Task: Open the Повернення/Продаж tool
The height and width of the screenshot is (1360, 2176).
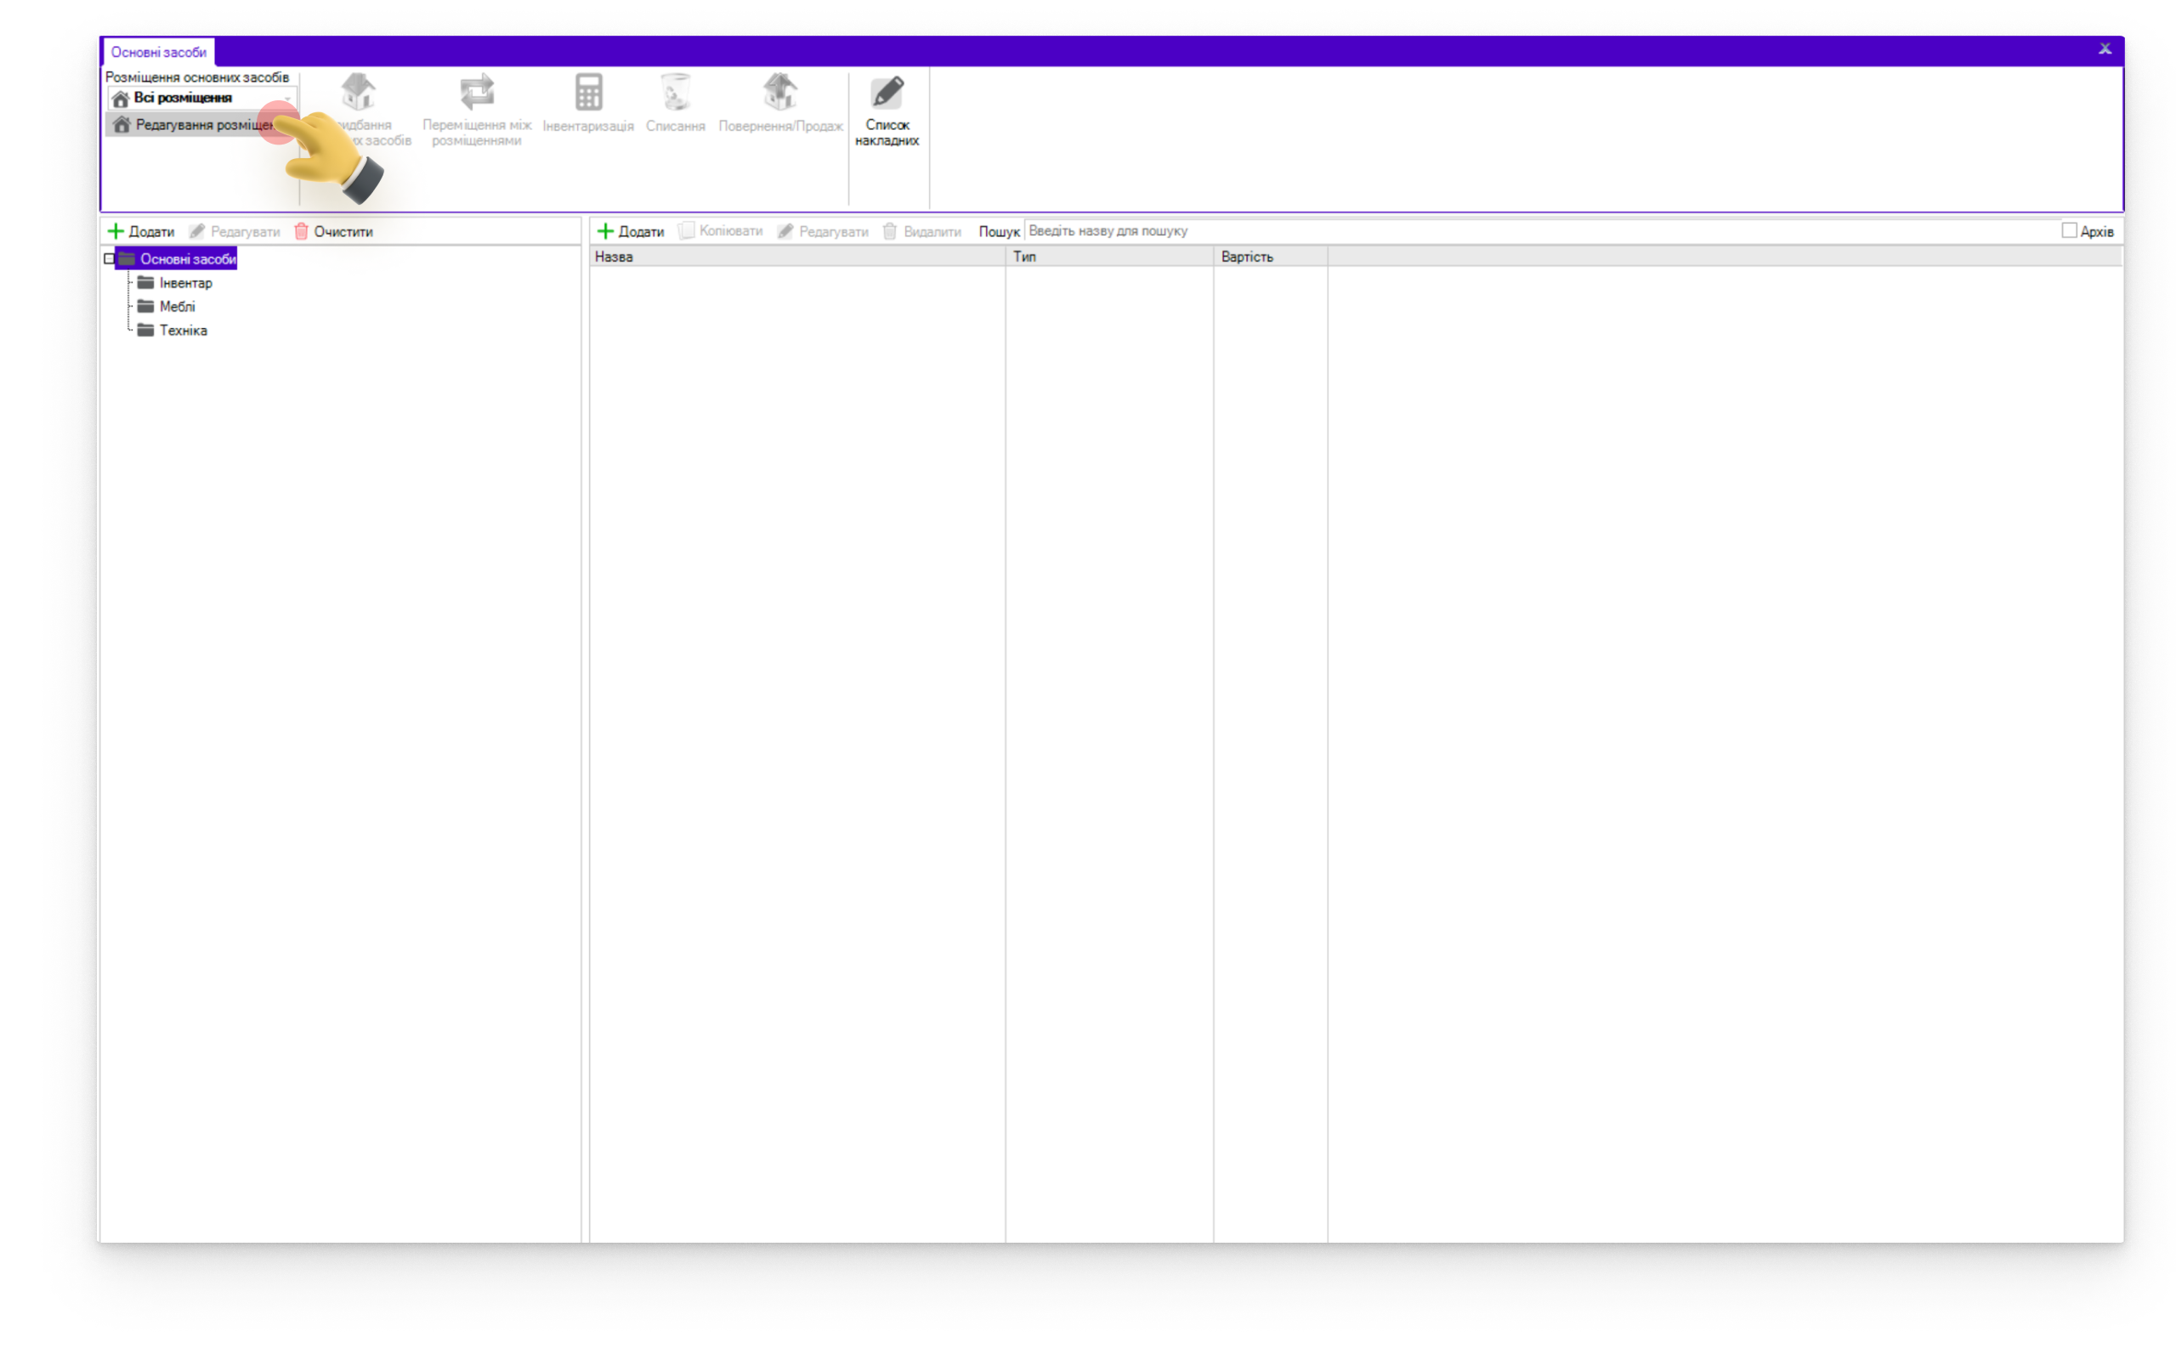Action: (780, 103)
